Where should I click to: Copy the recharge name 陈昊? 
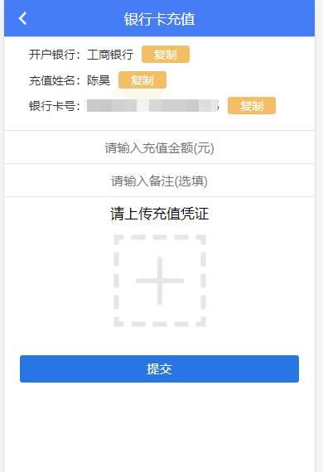(x=142, y=80)
